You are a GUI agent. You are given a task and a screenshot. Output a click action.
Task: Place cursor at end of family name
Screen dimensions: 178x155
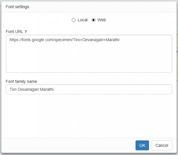[54, 89]
